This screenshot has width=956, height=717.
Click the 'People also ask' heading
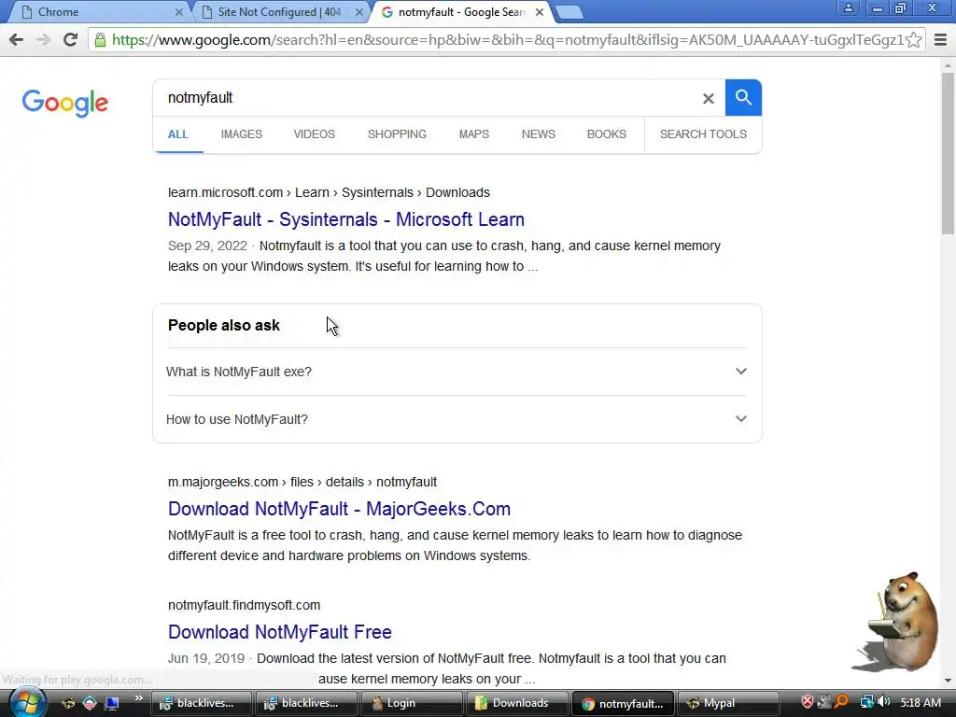pyautogui.click(x=224, y=326)
